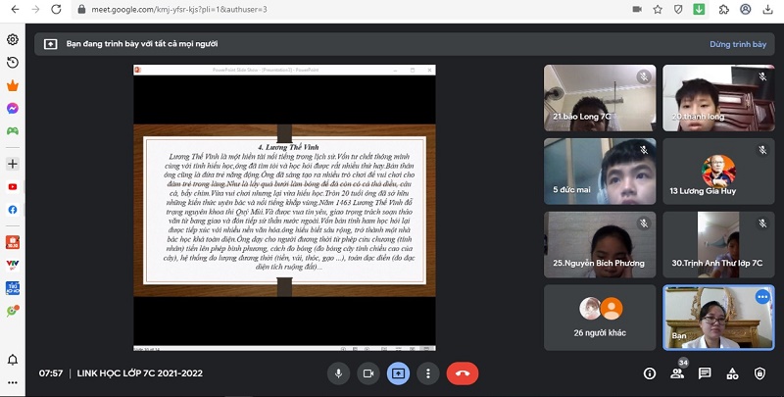The image size is (784, 397).
Task: Show the participants list with 34 badge
Action: pos(677,373)
